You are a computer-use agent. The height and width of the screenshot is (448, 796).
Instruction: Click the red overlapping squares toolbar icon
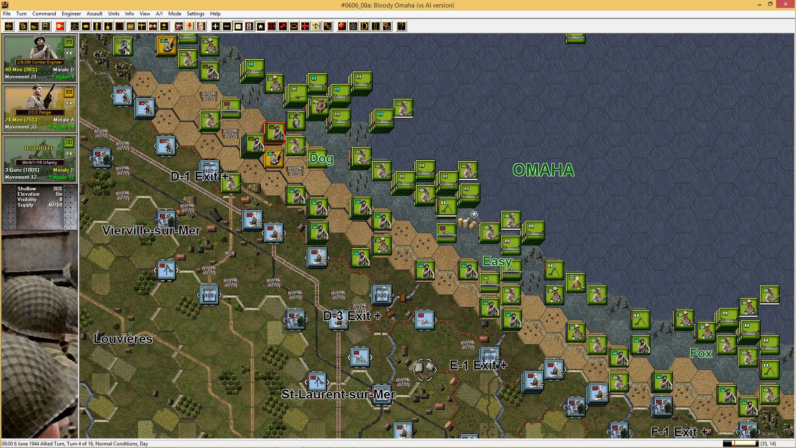click(387, 26)
